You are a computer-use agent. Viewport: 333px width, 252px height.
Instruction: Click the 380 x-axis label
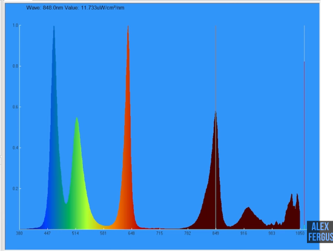[x=19, y=233]
